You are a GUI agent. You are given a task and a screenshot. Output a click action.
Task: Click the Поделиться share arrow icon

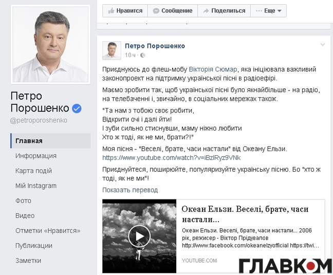point(206,11)
